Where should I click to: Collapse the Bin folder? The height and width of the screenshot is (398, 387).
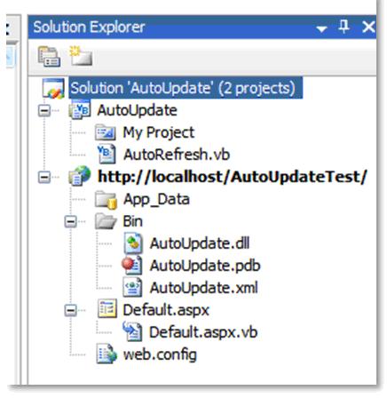pyautogui.click(x=71, y=221)
